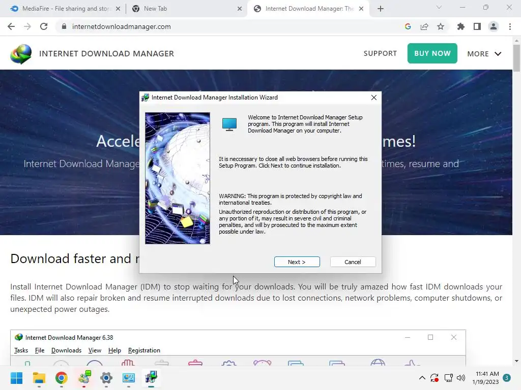Toggle Chrome side panel
The image size is (521, 390).
(477, 26)
